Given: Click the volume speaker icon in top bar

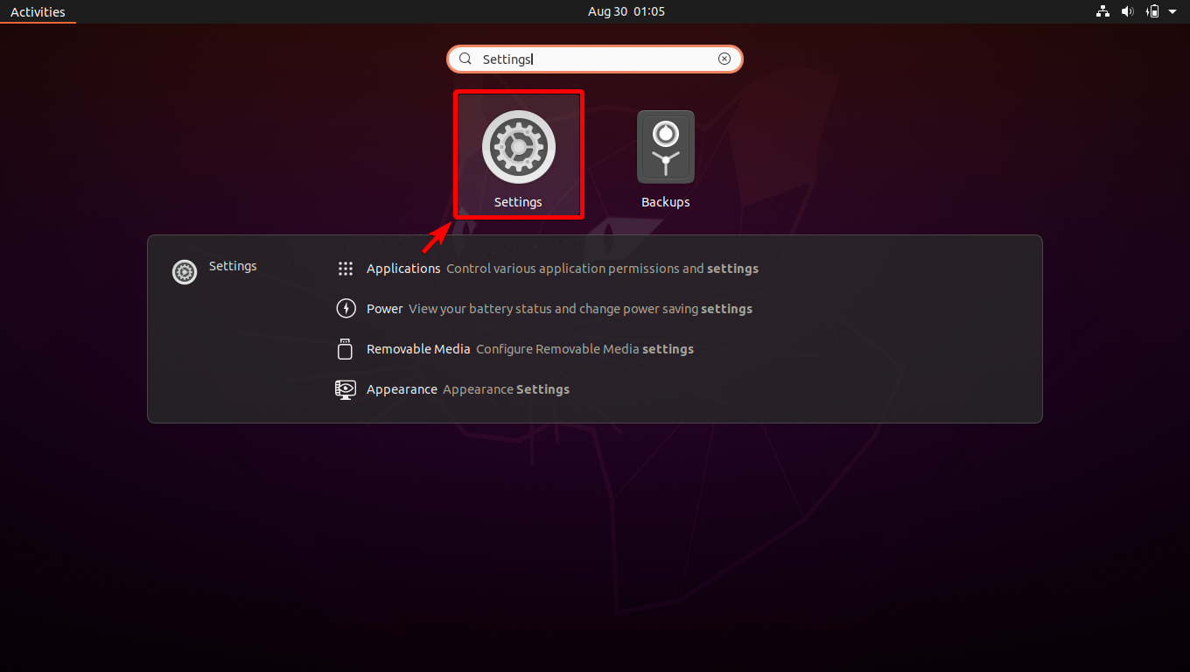Looking at the screenshot, I should [1127, 11].
